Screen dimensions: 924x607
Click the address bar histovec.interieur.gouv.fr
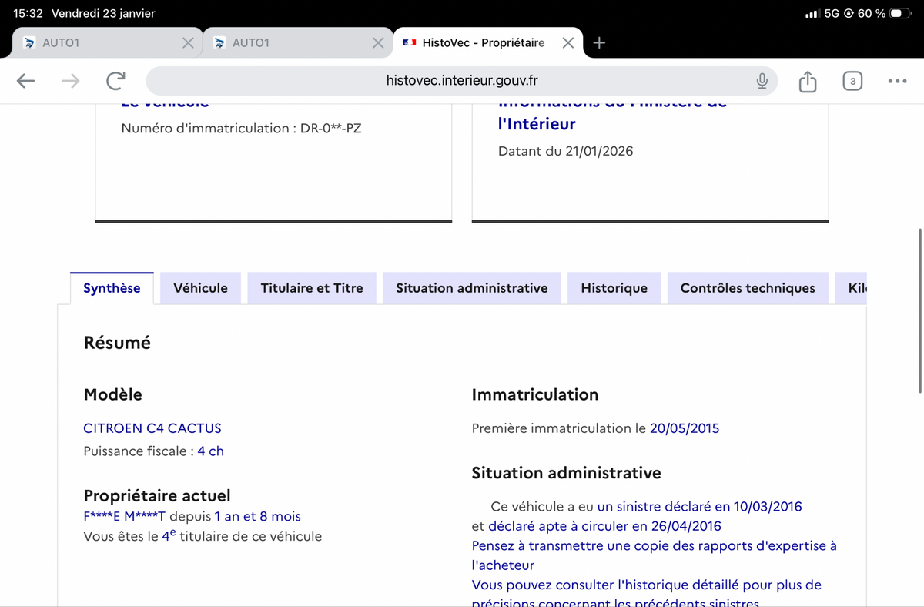462,80
